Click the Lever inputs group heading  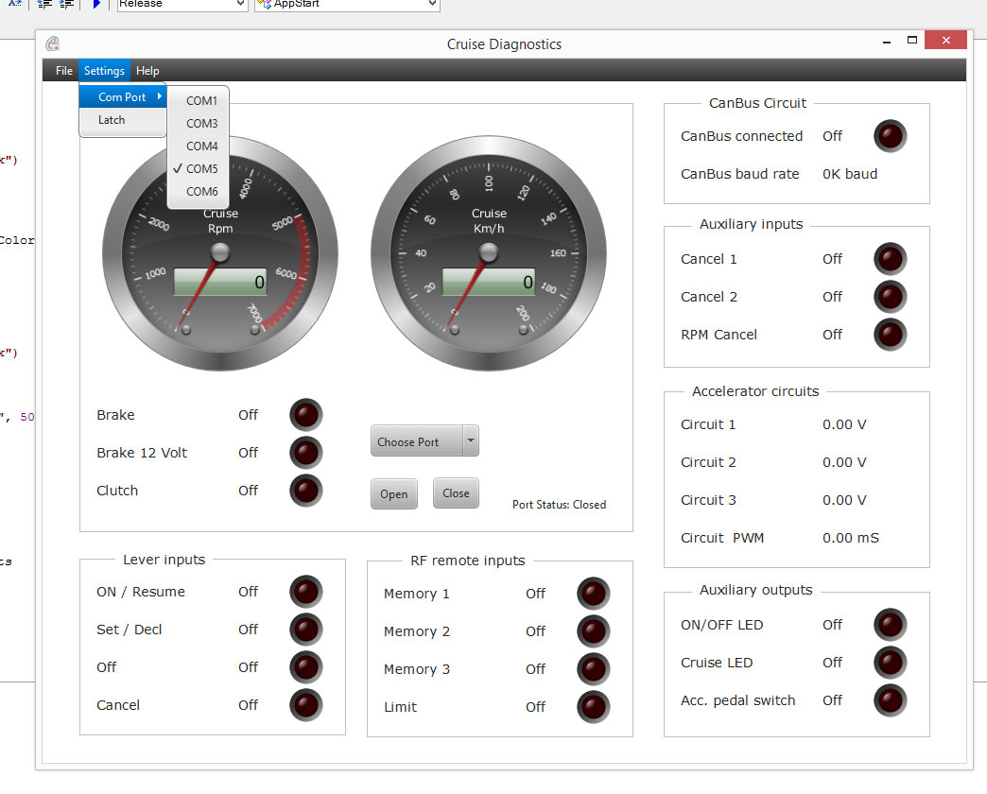tap(164, 560)
